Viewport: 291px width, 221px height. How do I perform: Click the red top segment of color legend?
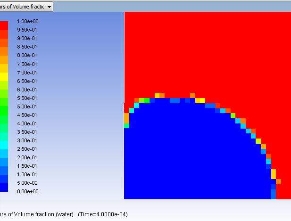(4, 25)
